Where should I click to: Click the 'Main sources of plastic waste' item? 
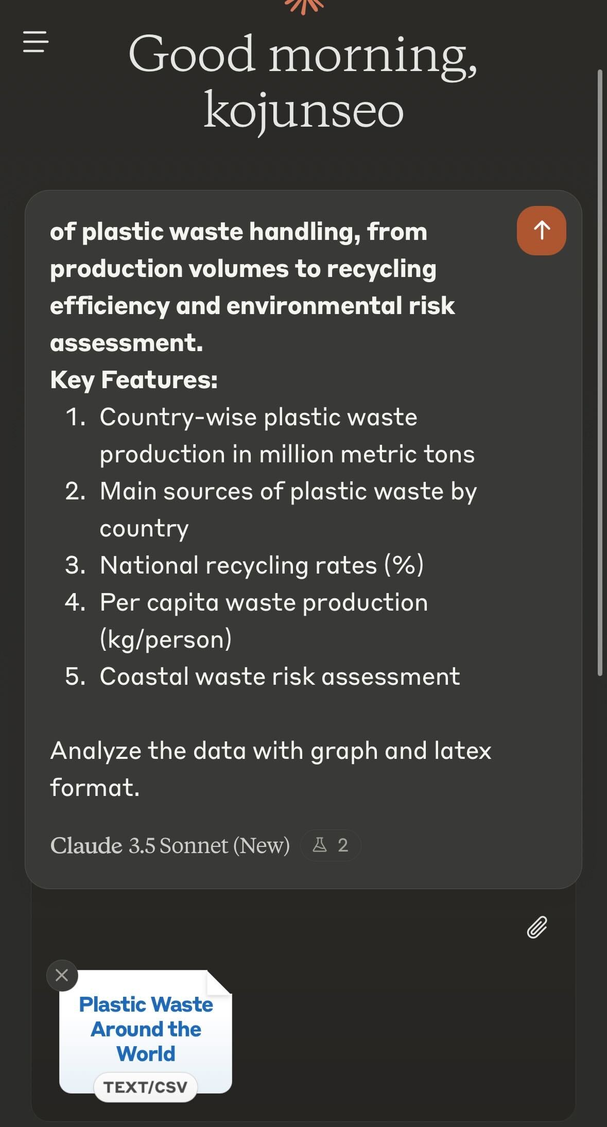pyautogui.click(x=287, y=510)
